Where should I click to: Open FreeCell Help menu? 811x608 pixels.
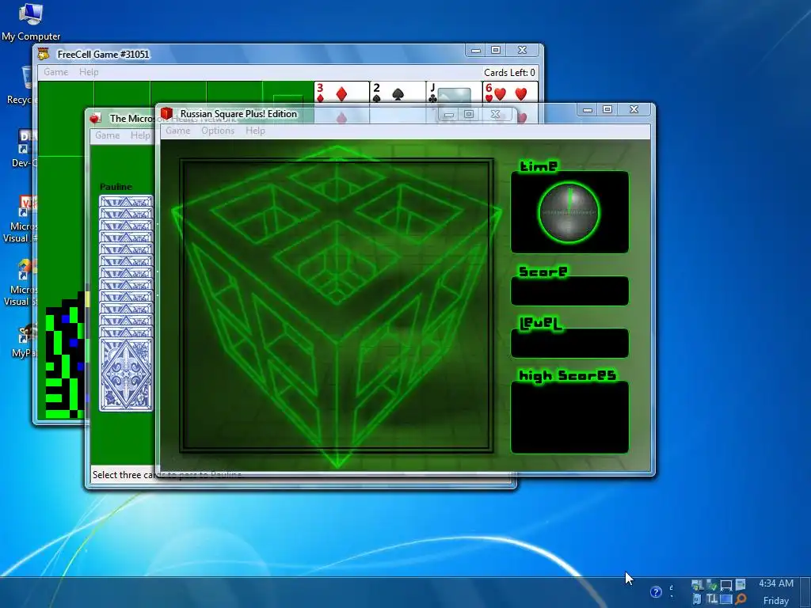coord(89,72)
